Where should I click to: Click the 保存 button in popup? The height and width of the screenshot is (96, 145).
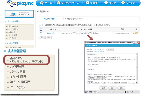tap(112, 88)
